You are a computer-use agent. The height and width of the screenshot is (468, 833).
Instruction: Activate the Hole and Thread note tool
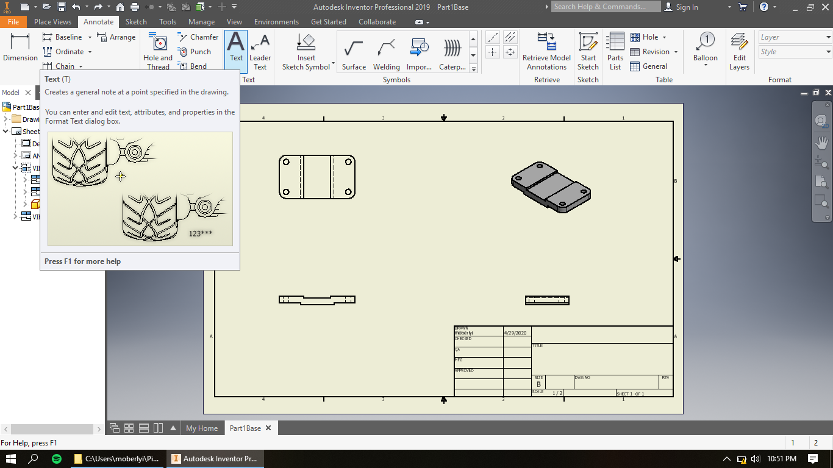click(x=158, y=51)
